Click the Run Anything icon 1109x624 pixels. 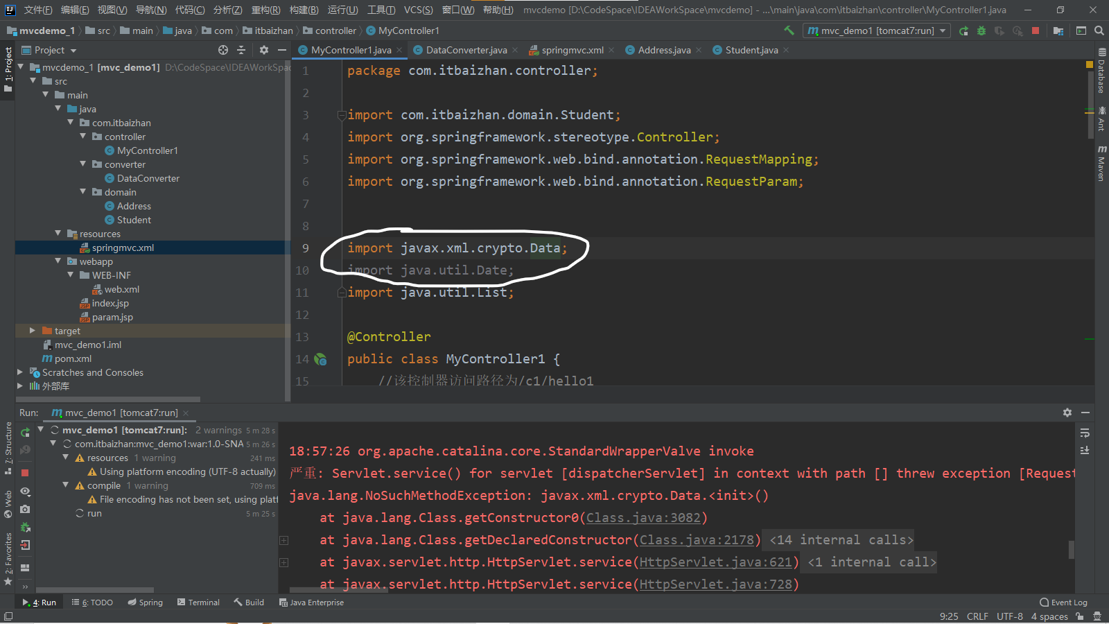1081,31
